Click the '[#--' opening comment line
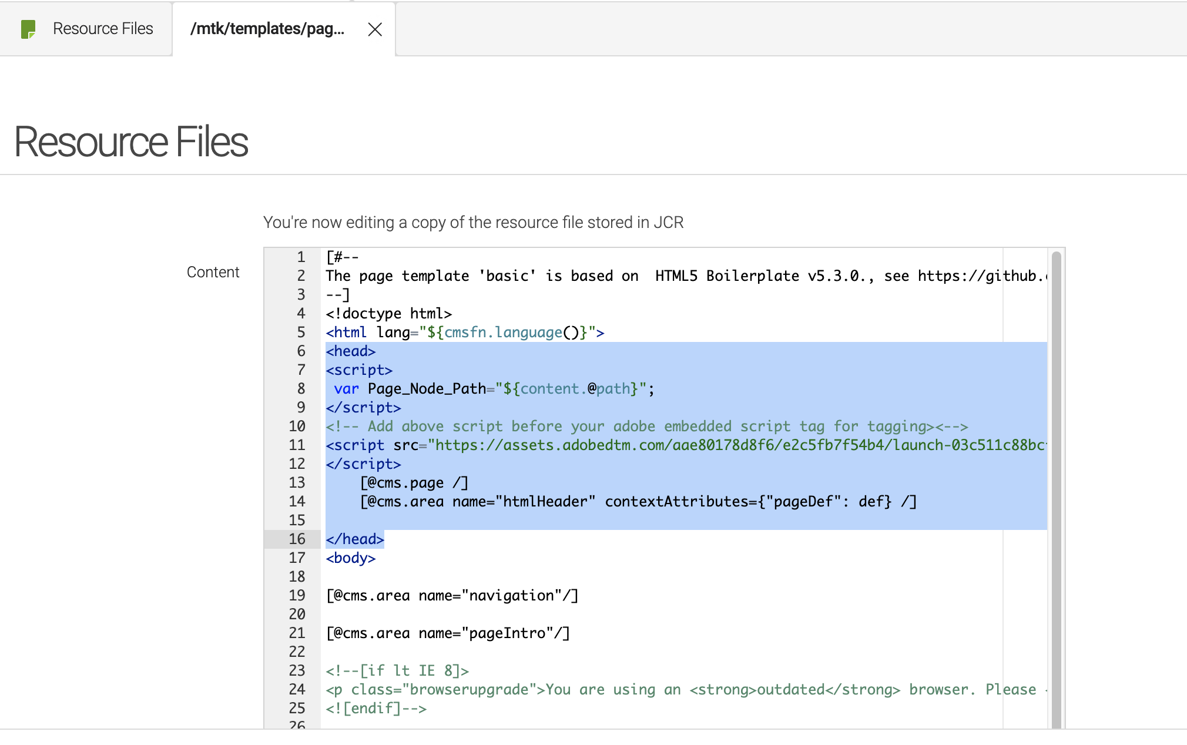This screenshot has width=1187, height=745. pos(343,257)
